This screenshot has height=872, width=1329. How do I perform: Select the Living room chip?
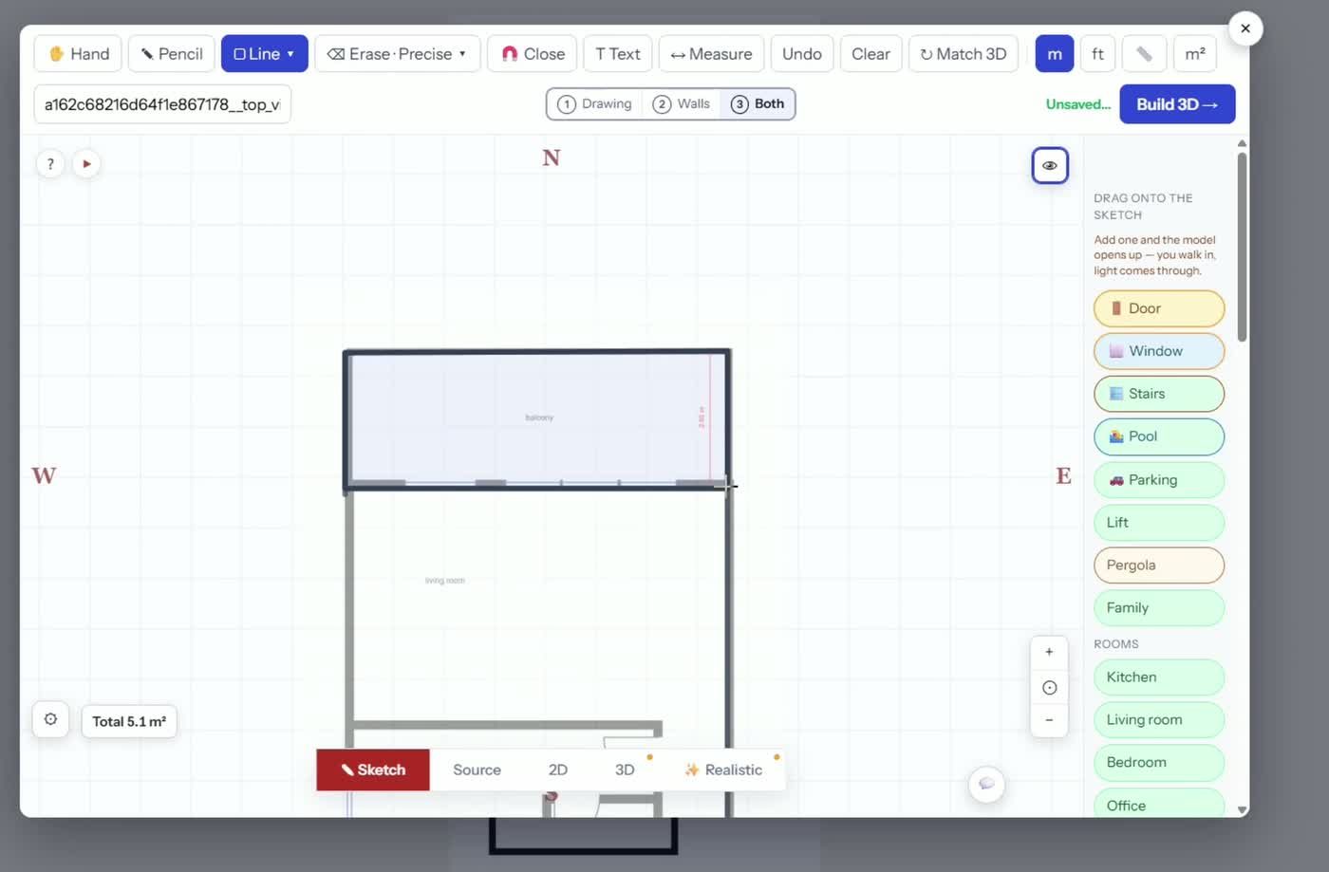(x=1159, y=720)
